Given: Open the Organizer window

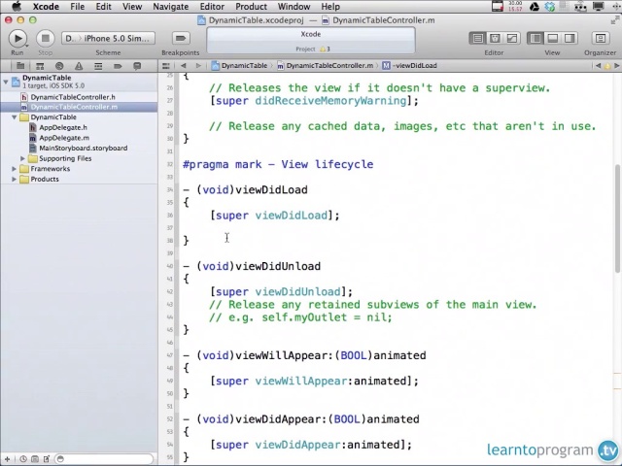Looking at the screenshot, I should 601,39.
